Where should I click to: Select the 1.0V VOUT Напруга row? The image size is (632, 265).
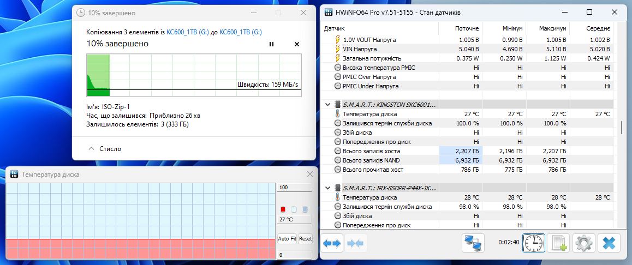pos(468,40)
